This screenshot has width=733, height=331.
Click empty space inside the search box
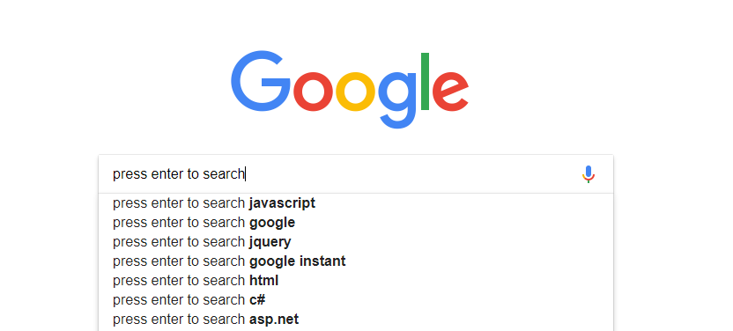point(411,174)
